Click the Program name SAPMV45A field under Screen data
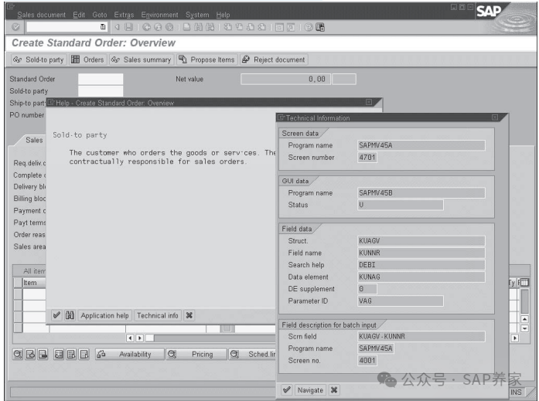Viewport: 539px width, 401px height. (x=421, y=145)
